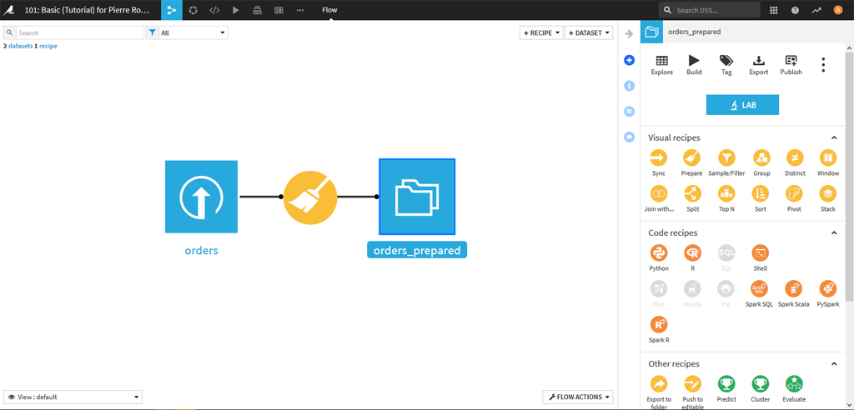Click Build dataset action
This screenshot has width=854, height=410.
694,65
